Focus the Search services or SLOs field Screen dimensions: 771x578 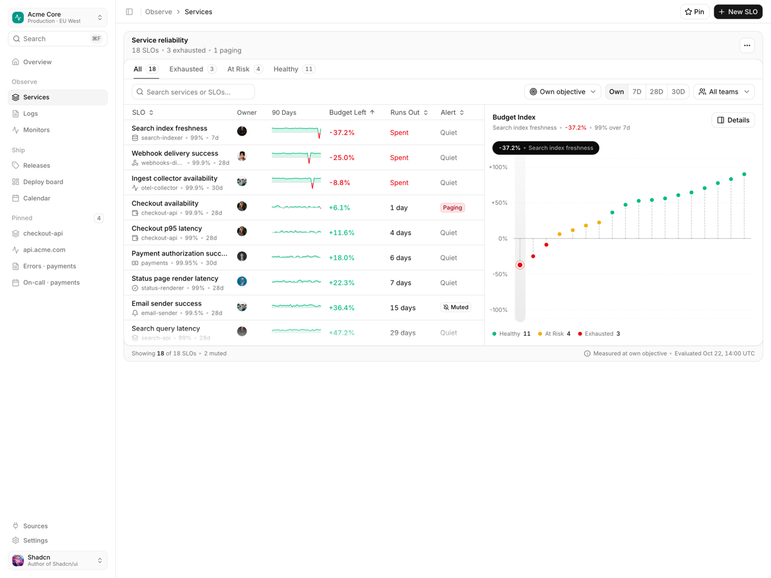193,92
